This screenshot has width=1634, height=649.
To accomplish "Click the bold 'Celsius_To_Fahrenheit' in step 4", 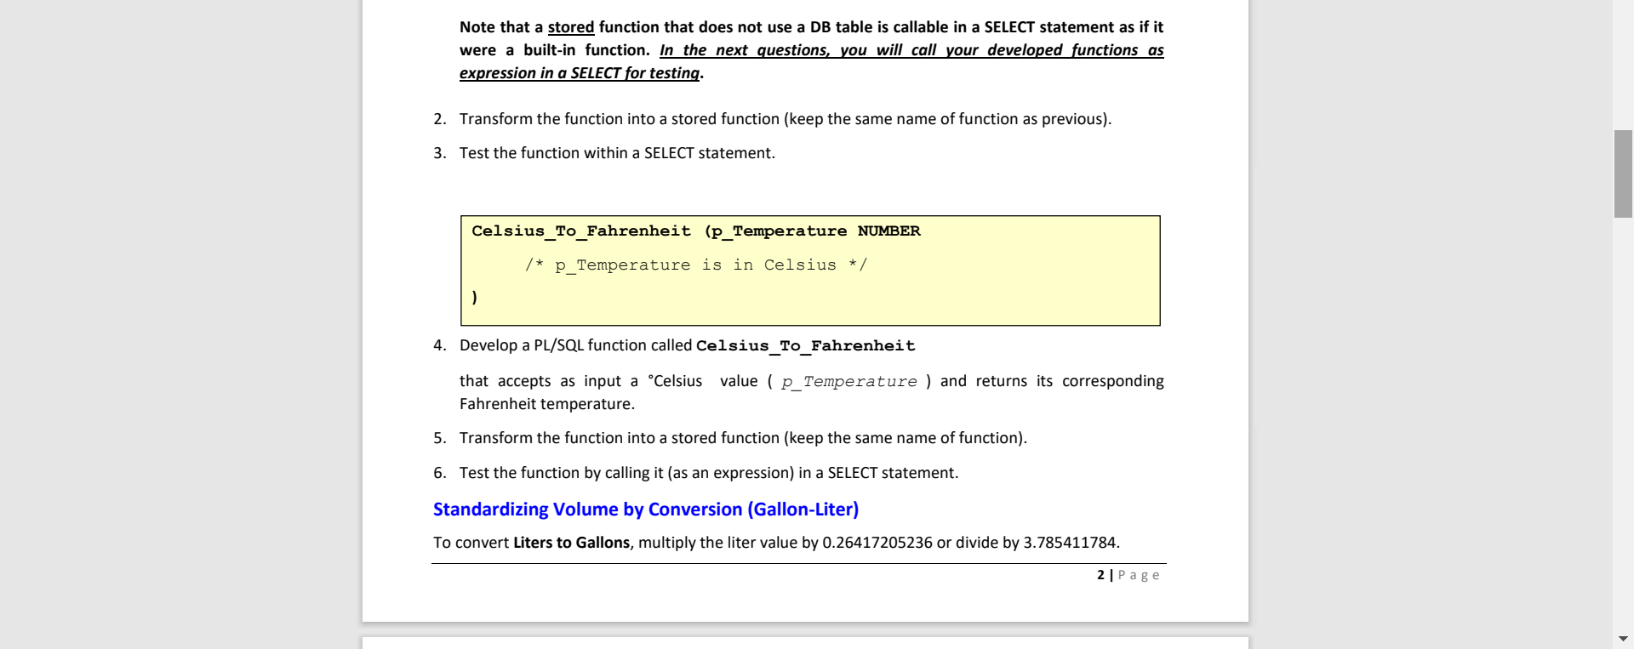I will (805, 346).
